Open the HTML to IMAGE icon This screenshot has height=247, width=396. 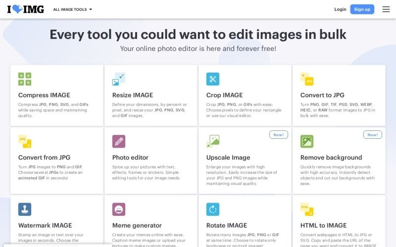coord(307,209)
